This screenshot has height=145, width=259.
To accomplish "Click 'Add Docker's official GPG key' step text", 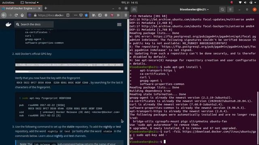I will coord(33,54).
